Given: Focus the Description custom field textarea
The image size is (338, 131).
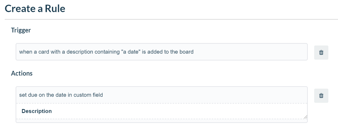Looking at the screenshot, I should tap(162, 111).
